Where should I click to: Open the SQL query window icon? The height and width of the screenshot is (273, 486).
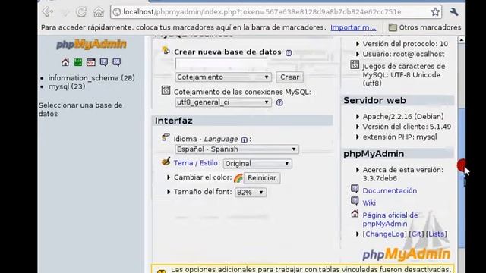click(x=91, y=62)
